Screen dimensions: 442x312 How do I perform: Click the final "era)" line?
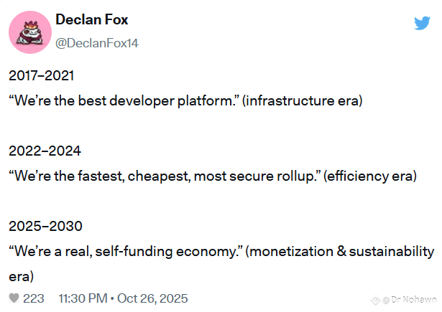(x=21, y=277)
